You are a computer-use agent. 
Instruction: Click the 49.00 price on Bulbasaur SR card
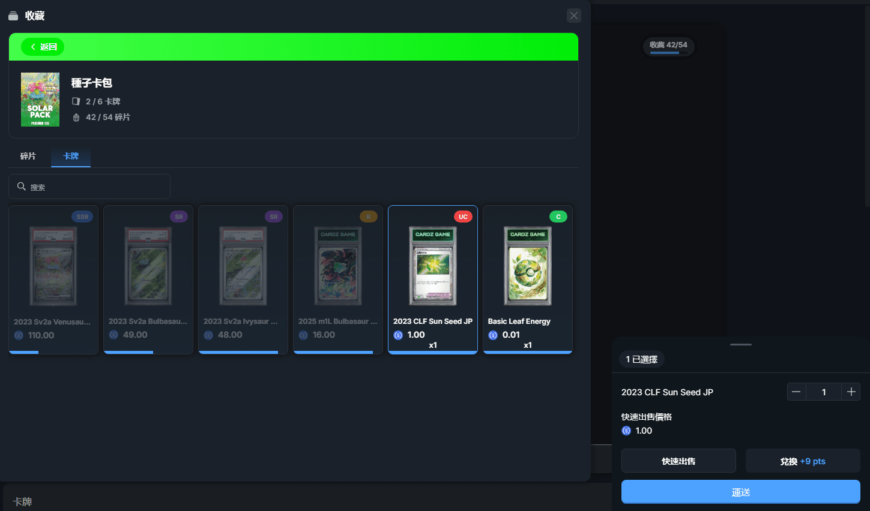tap(135, 335)
